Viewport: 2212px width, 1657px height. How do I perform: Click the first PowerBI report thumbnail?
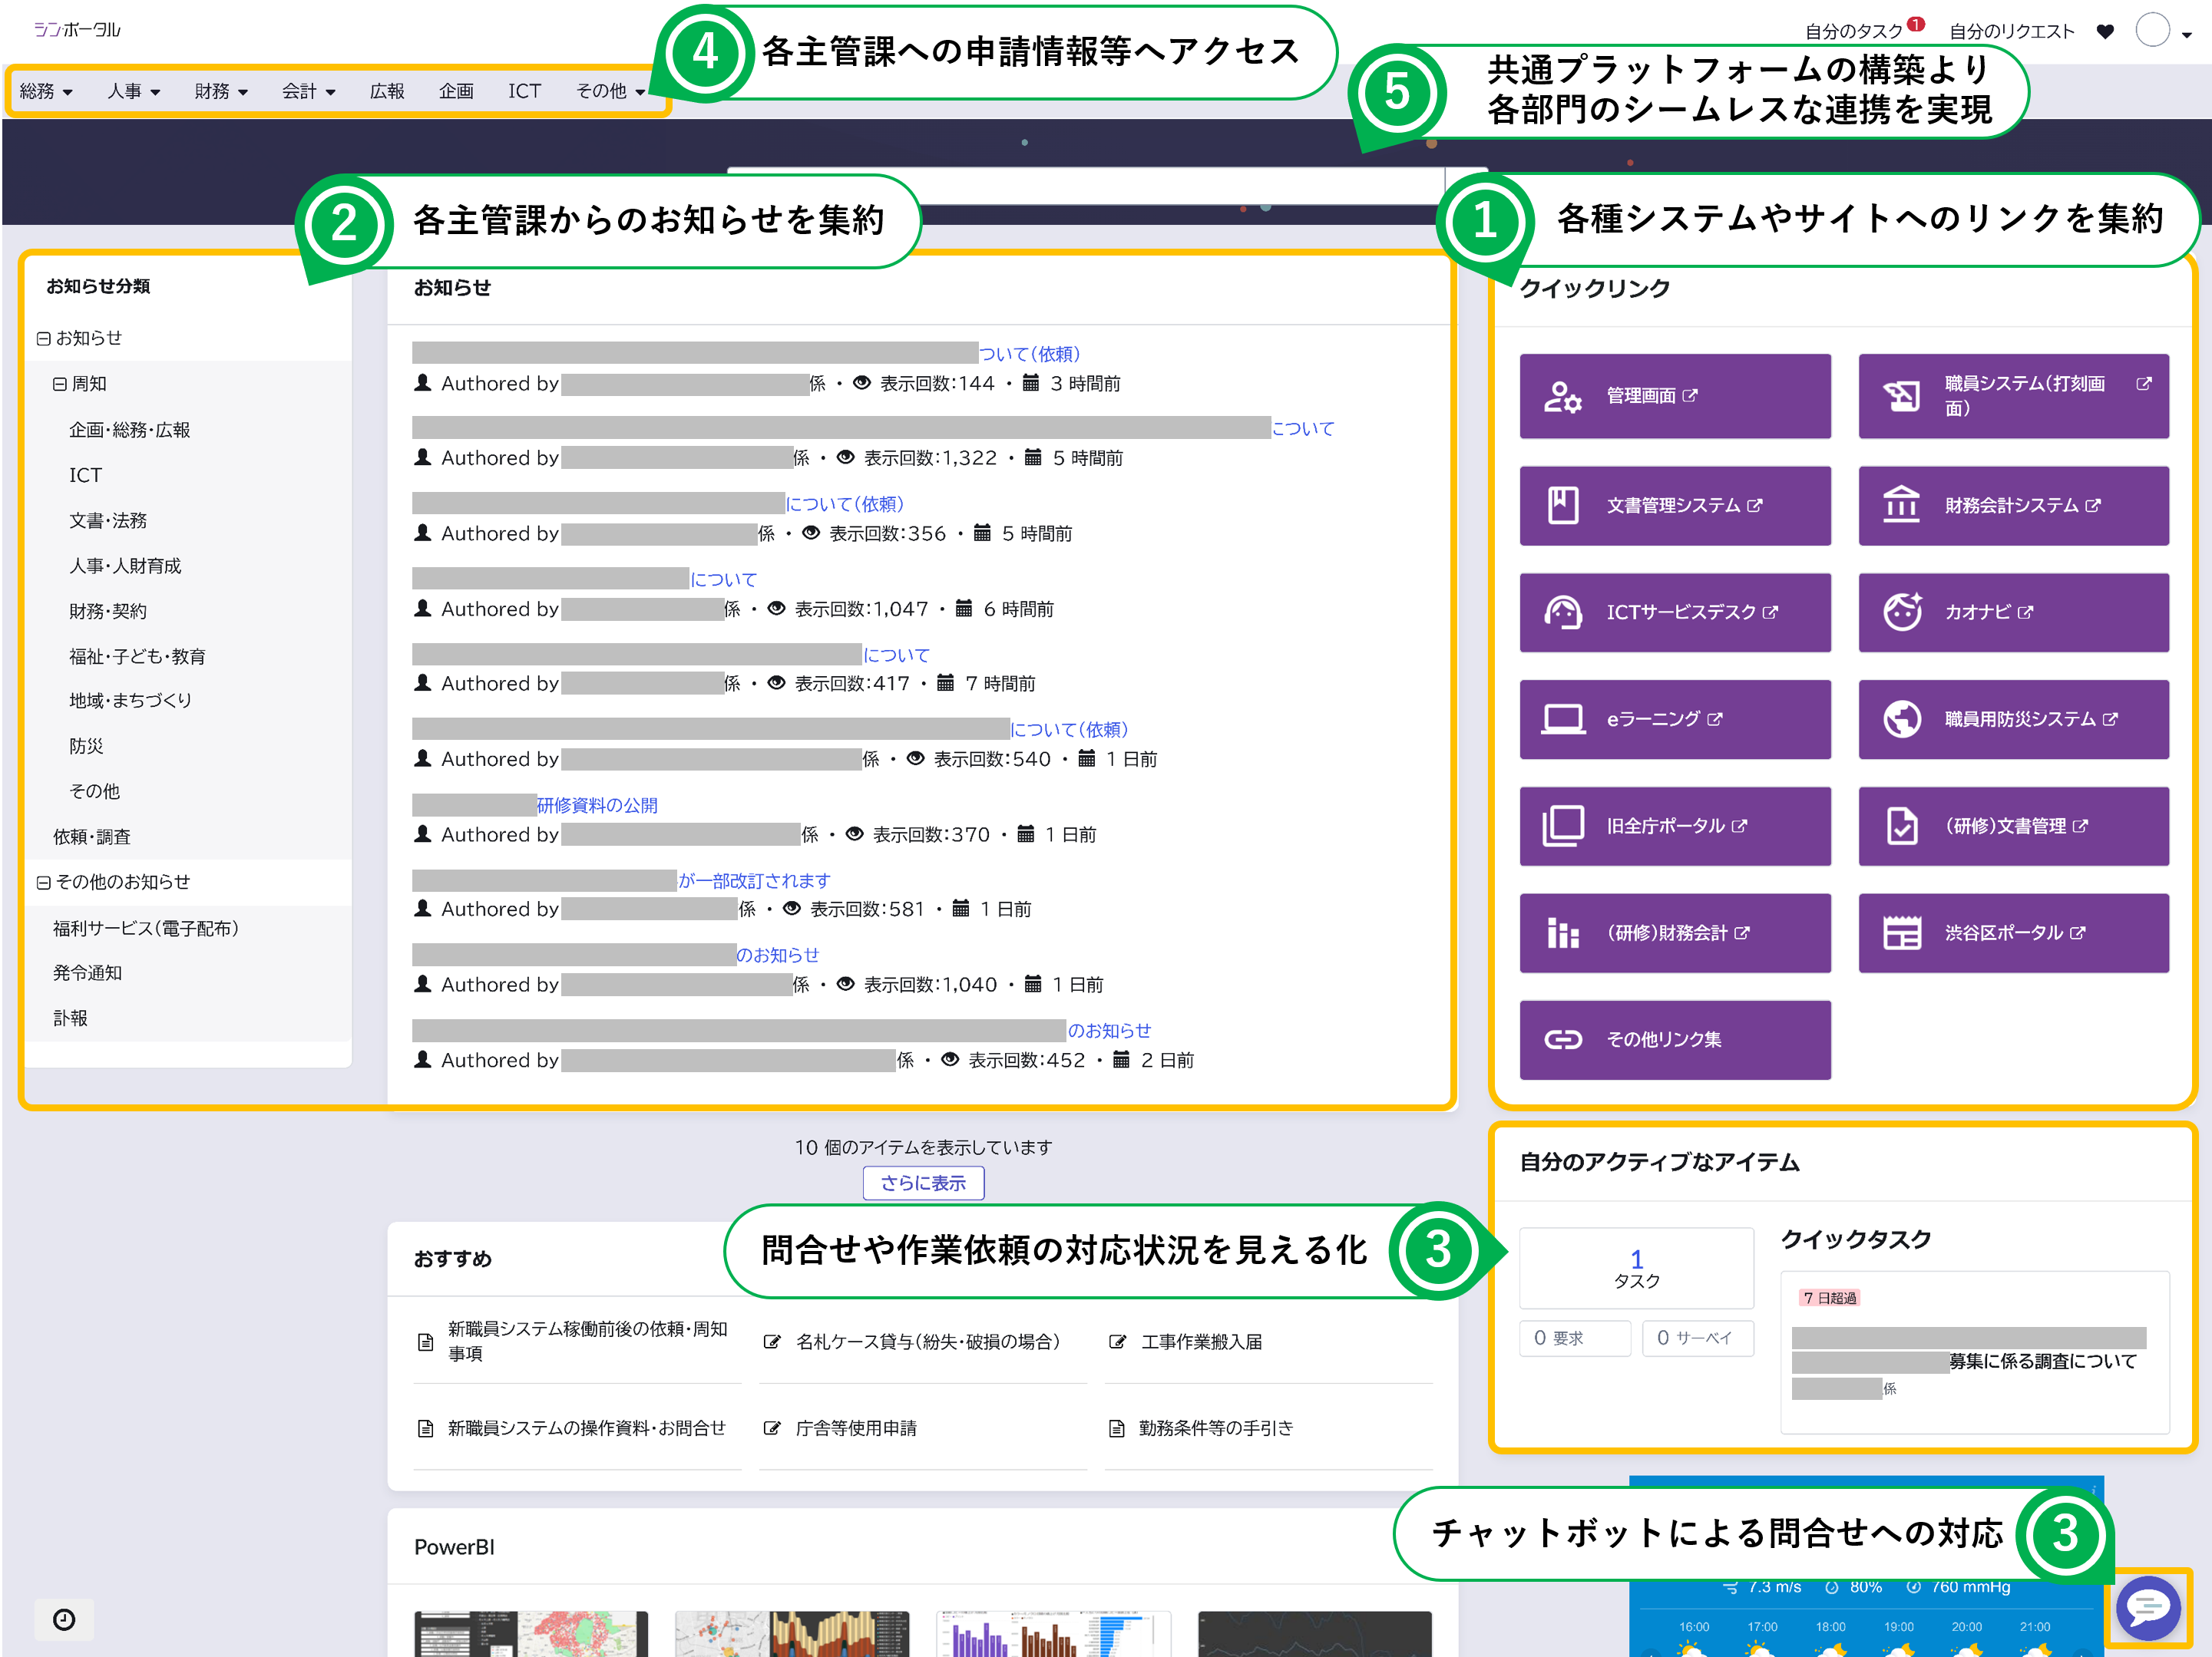click(x=531, y=1633)
